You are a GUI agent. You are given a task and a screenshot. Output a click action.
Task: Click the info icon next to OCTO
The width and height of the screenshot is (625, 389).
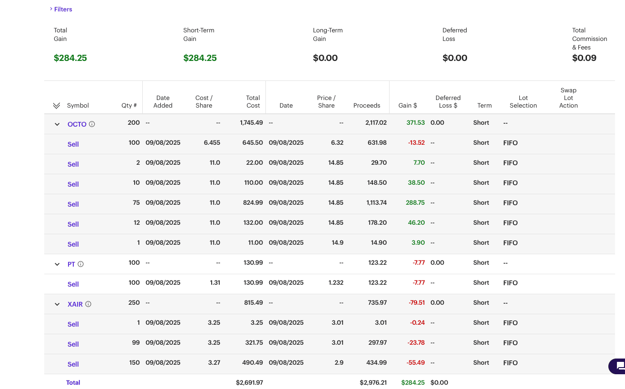coord(92,124)
